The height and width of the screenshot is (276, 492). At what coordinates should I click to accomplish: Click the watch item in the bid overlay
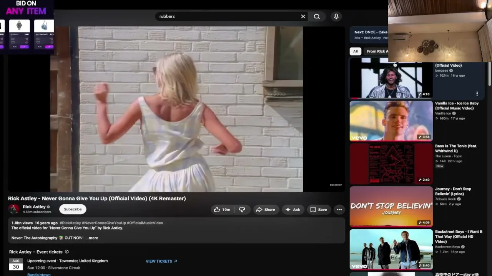pyautogui.click(x=19, y=35)
